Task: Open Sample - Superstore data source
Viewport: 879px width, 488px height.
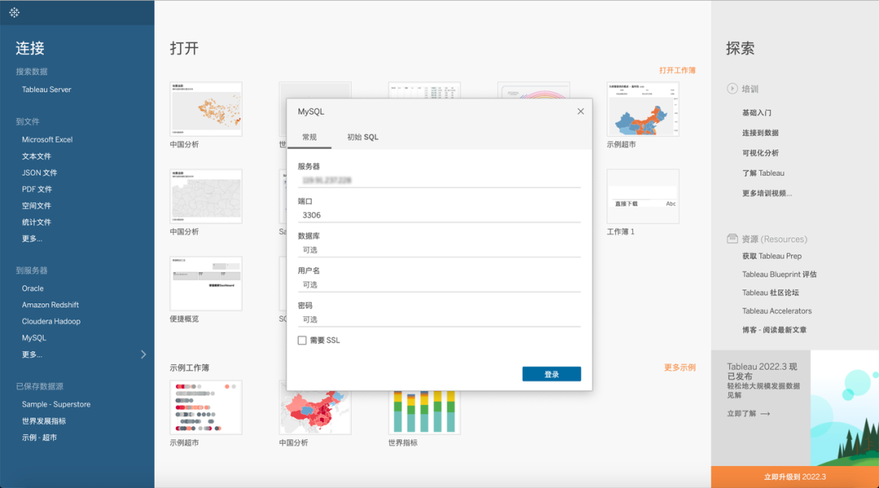Action: (x=56, y=404)
